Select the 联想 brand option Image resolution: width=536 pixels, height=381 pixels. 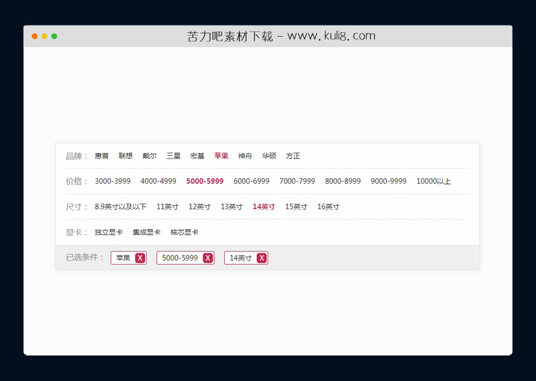(x=125, y=156)
